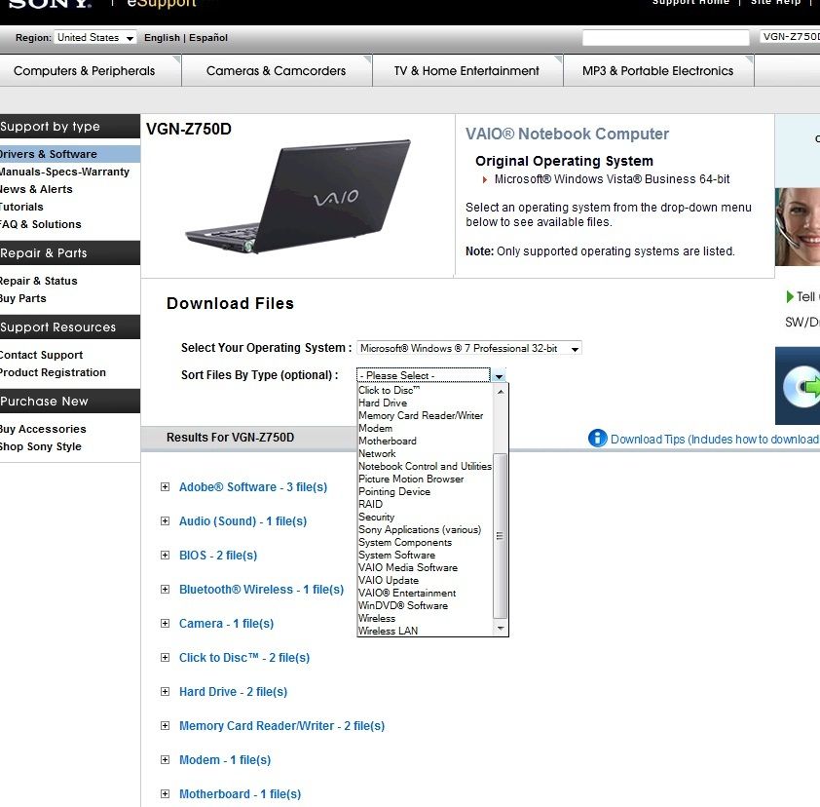Expand the Bluetooth Wireless file group
Screen dimensions: 820x807
point(165,590)
